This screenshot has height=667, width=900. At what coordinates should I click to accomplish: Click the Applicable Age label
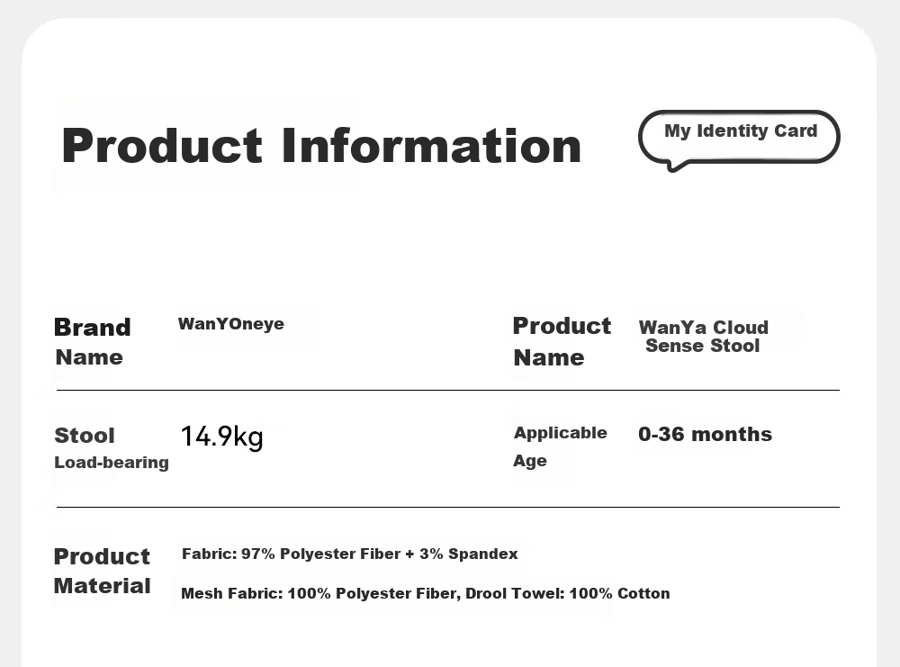point(560,446)
